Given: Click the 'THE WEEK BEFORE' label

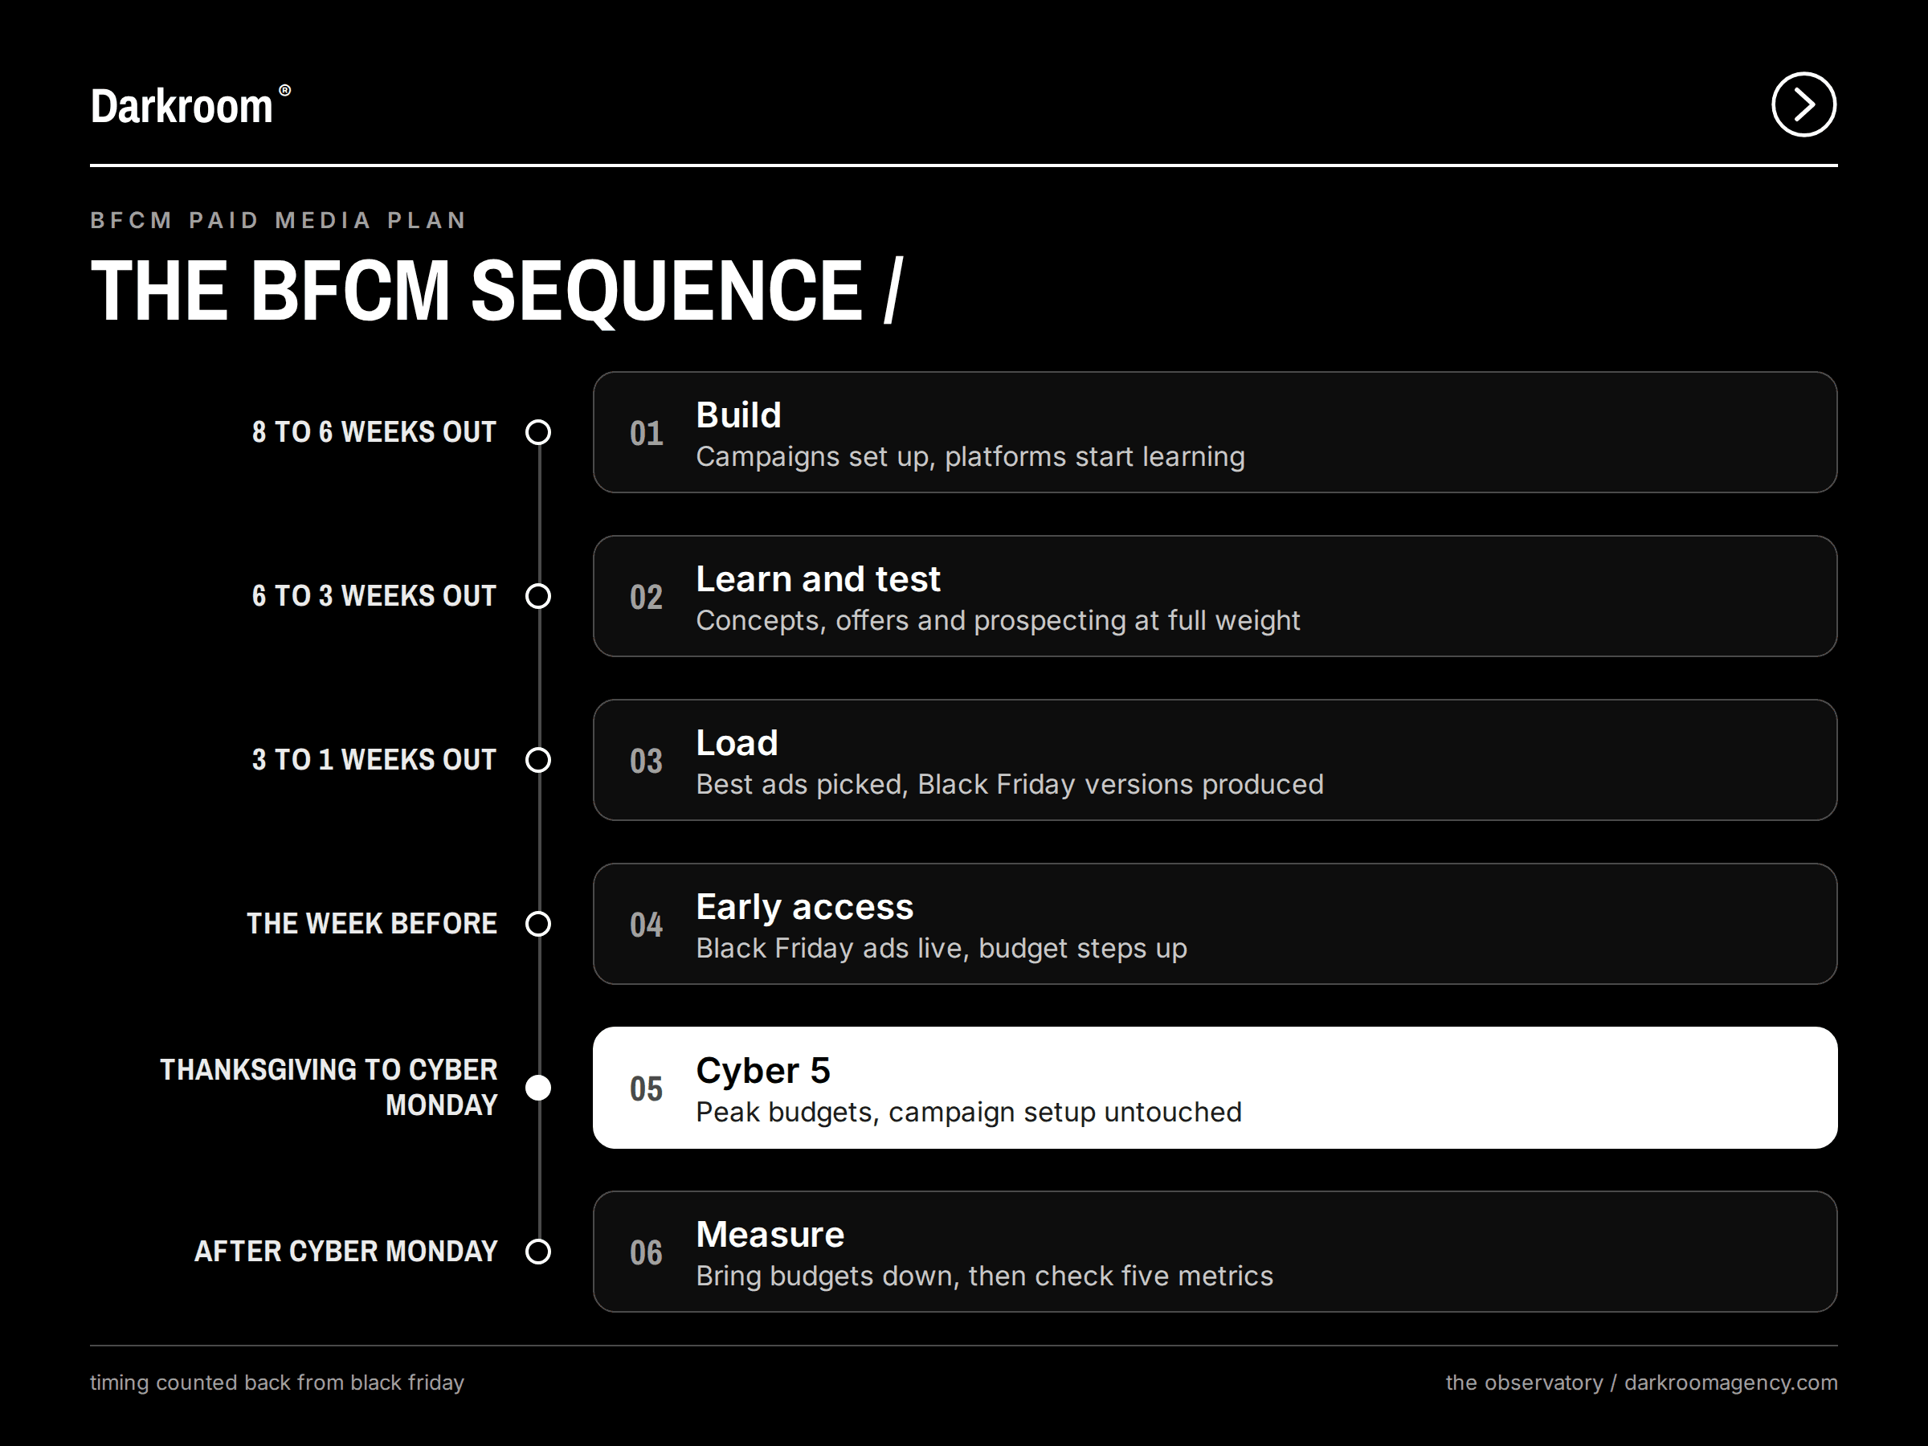Looking at the screenshot, I should 372,924.
